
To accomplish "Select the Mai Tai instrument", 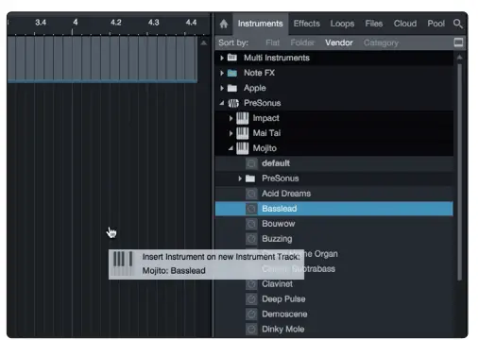I will point(334,133).
